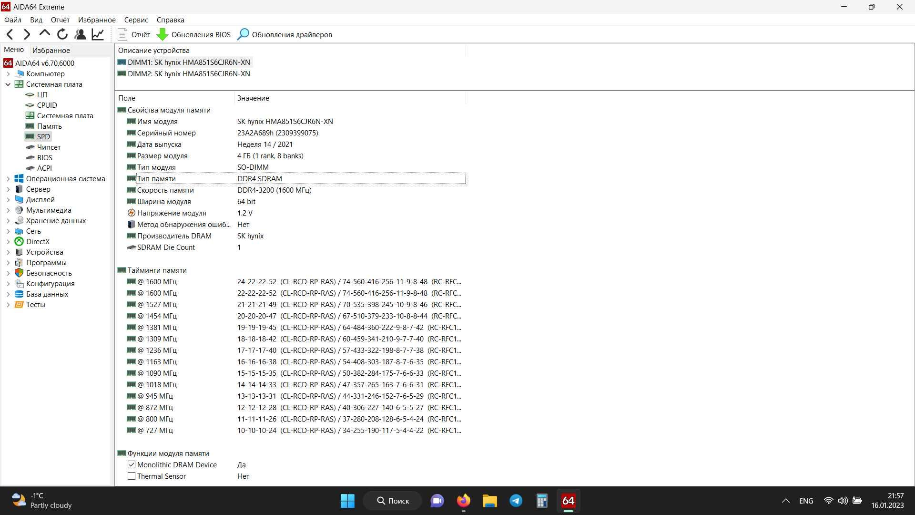Open the weather widget showing Partly cloudy

coord(42,501)
